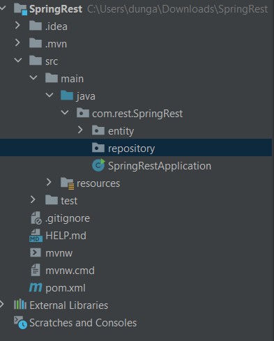Select the main label
This screenshot has height=341, width=274.
coord(73,79)
